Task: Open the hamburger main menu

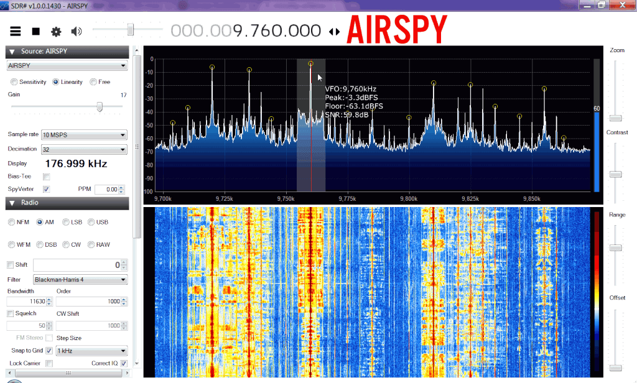Action: [x=16, y=31]
